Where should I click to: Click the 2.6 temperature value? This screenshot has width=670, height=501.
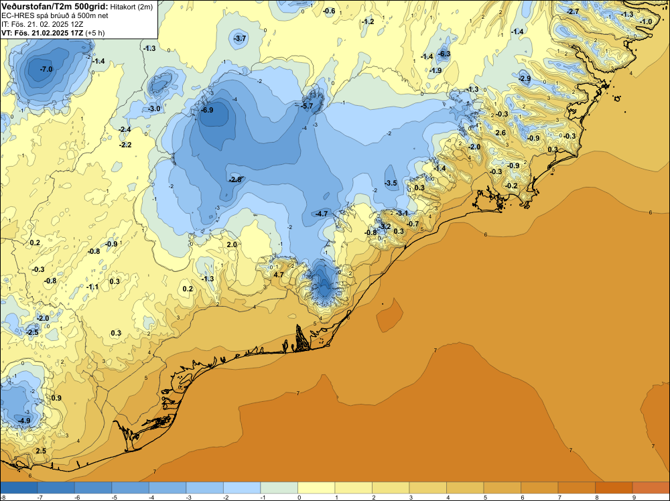point(500,133)
